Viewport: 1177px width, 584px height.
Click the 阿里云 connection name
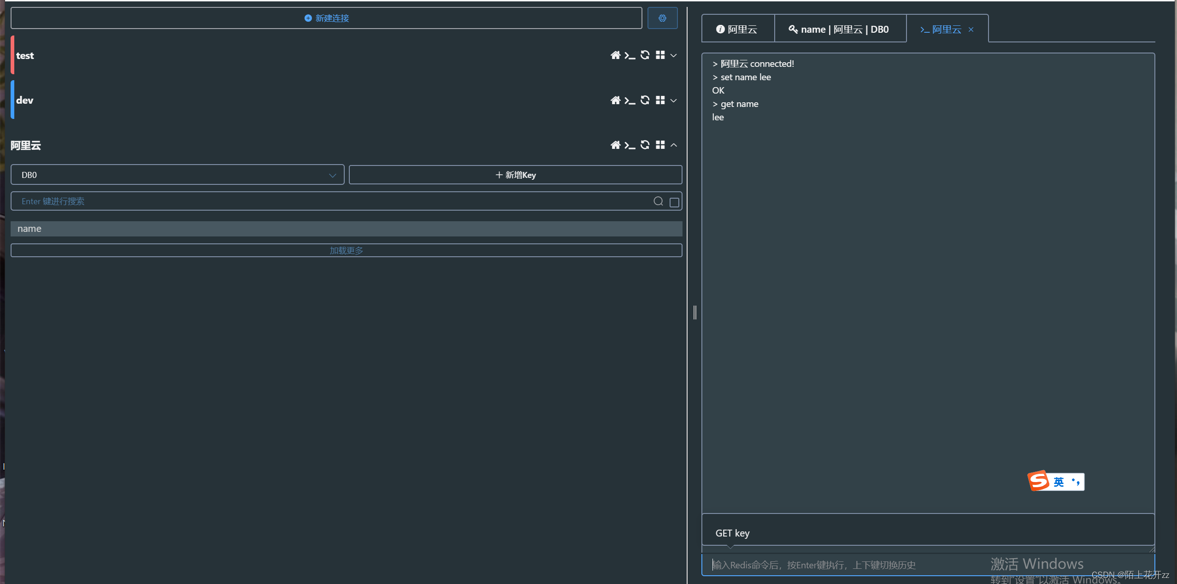(26, 145)
